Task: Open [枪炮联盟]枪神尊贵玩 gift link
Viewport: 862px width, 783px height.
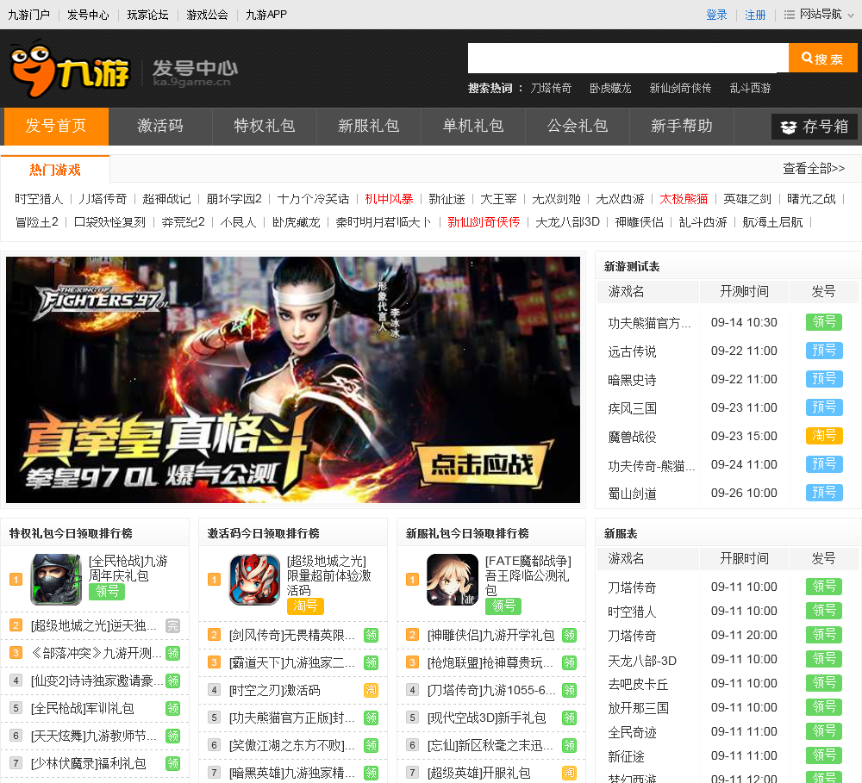Action: 490,662
